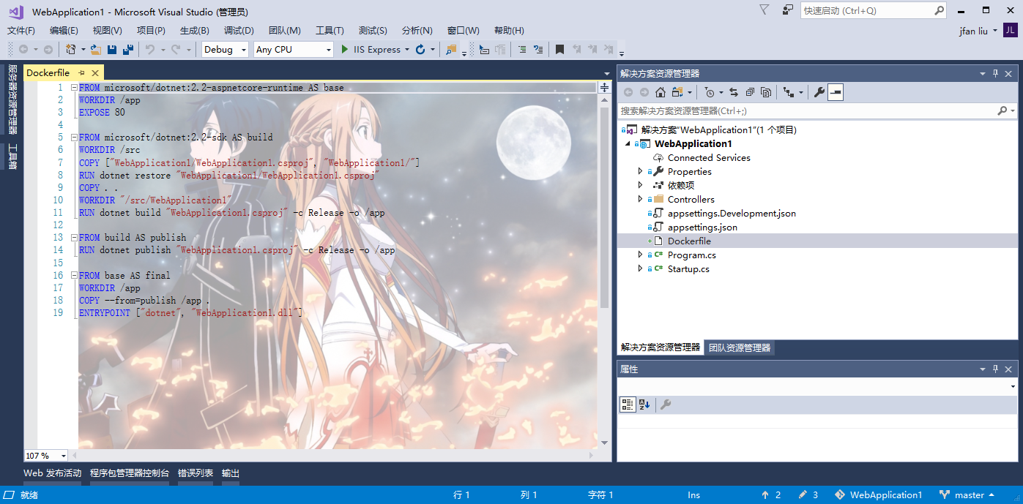Open the IIS Express launch target dropdown arrow

click(x=406, y=50)
